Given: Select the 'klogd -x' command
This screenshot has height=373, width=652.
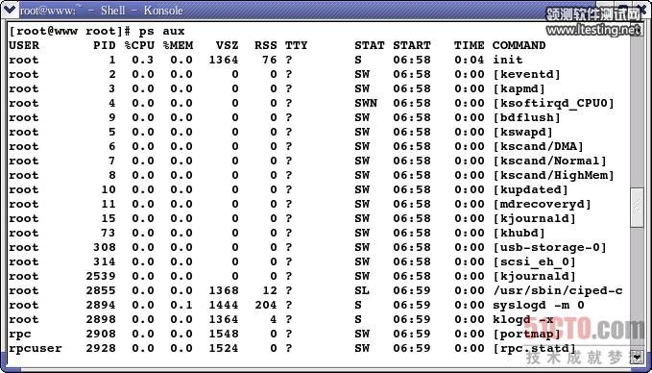Looking at the screenshot, I should pyautogui.click(x=523, y=320).
